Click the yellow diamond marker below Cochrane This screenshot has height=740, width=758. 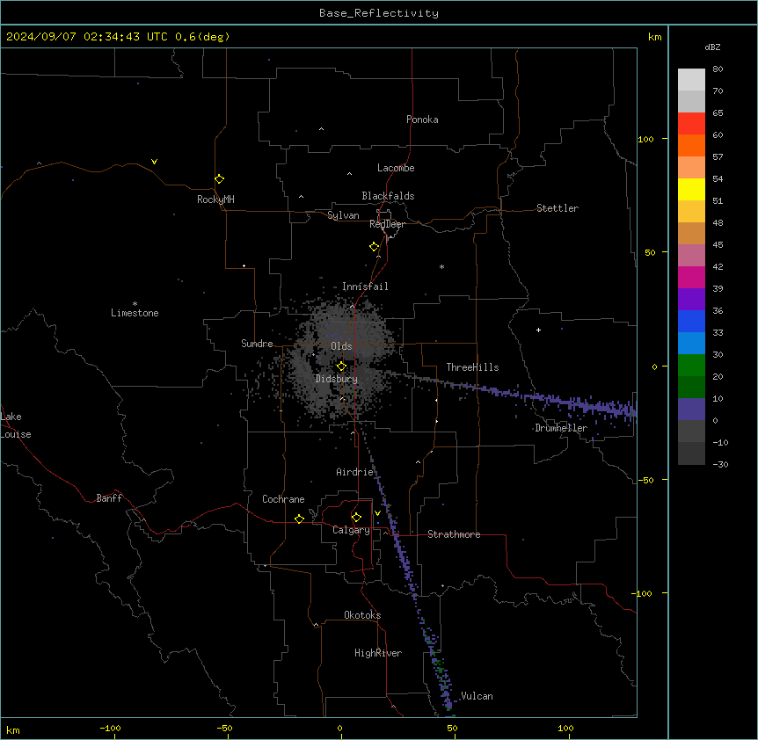coord(299,519)
